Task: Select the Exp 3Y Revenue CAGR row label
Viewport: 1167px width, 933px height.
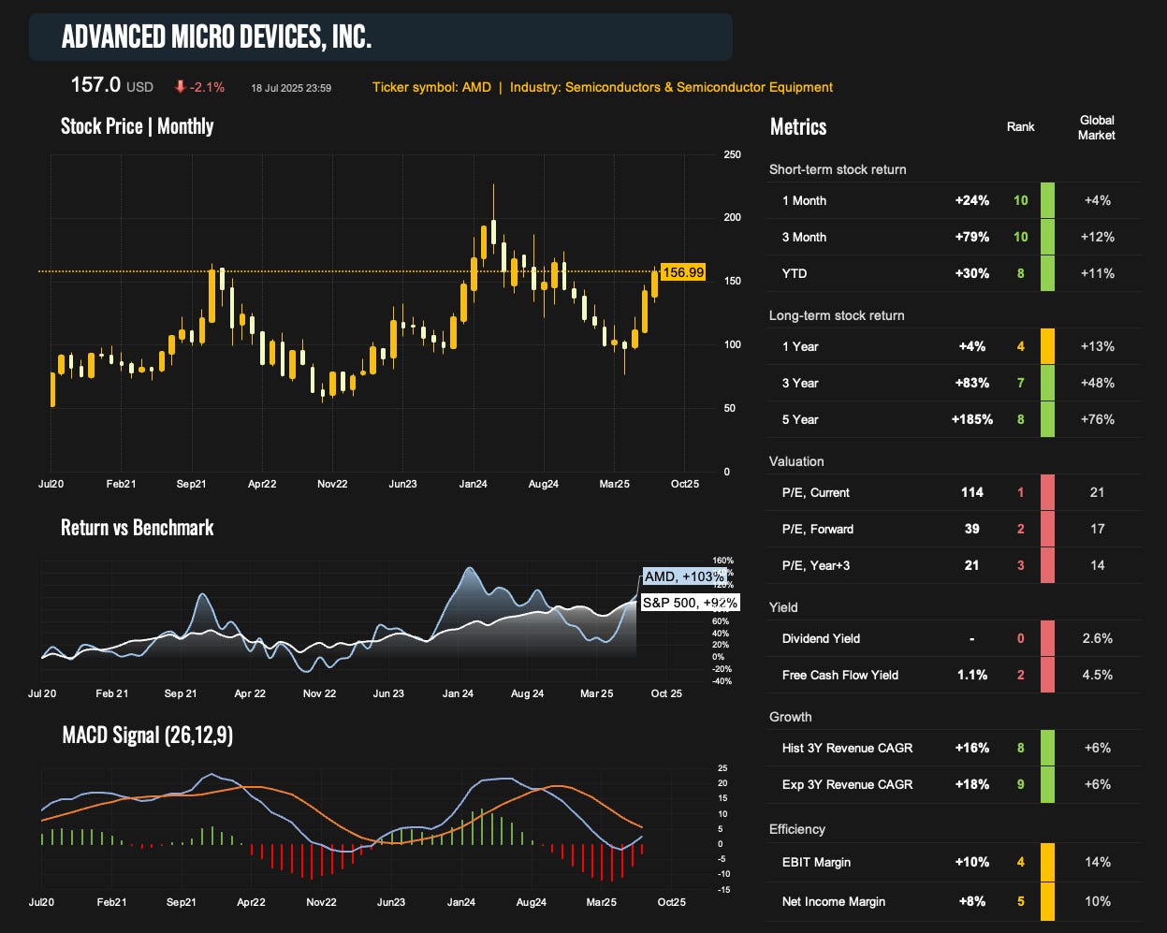Action: pyautogui.click(x=847, y=784)
